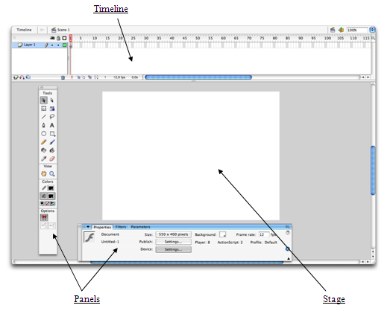This screenshot has width=387, height=311.
Task: Switch to the Filters tab
Action: [x=121, y=227]
